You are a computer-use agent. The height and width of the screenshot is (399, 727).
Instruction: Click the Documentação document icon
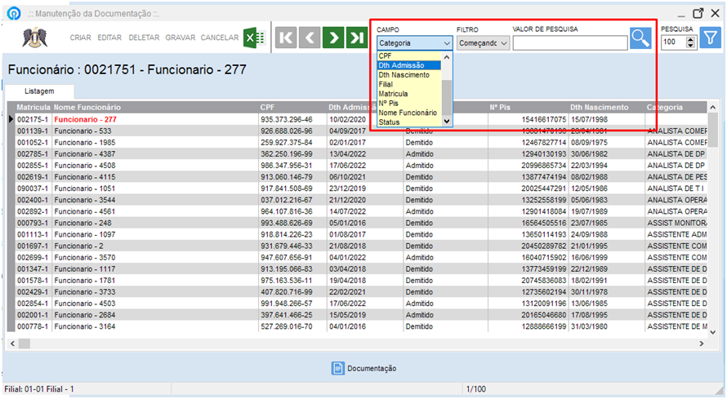pyautogui.click(x=337, y=369)
